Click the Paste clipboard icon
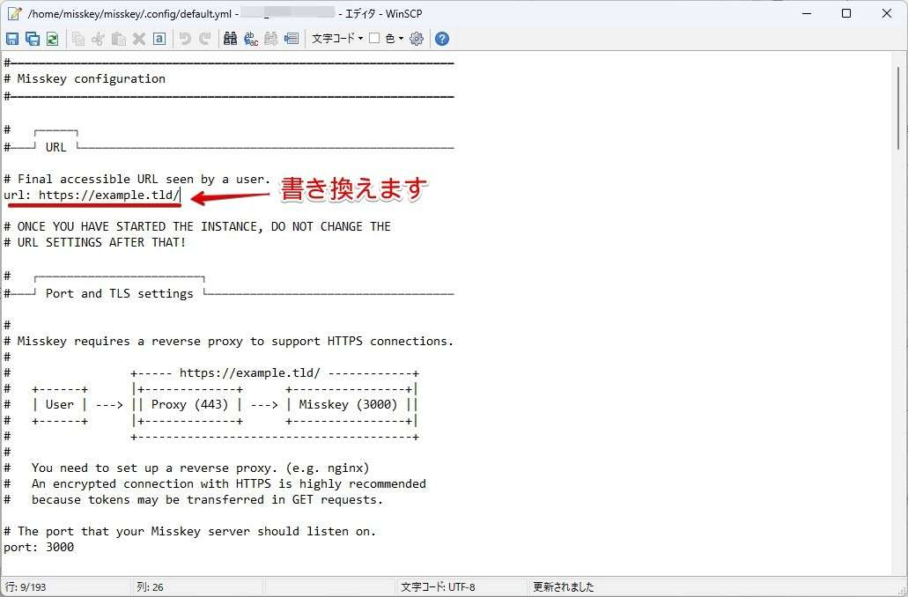Screen dimensions: 908x597 coord(119,39)
